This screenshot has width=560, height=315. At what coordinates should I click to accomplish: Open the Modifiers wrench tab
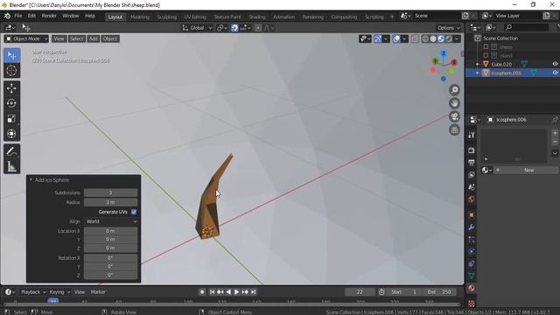pos(472,227)
